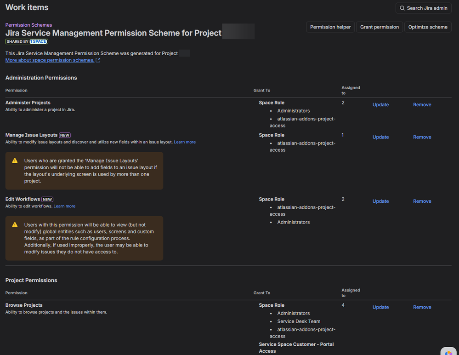The width and height of the screenshot is (459, 355).
Task: Click 'Service Space Customer - Portal Access' entry
Action: coord(296,348)
